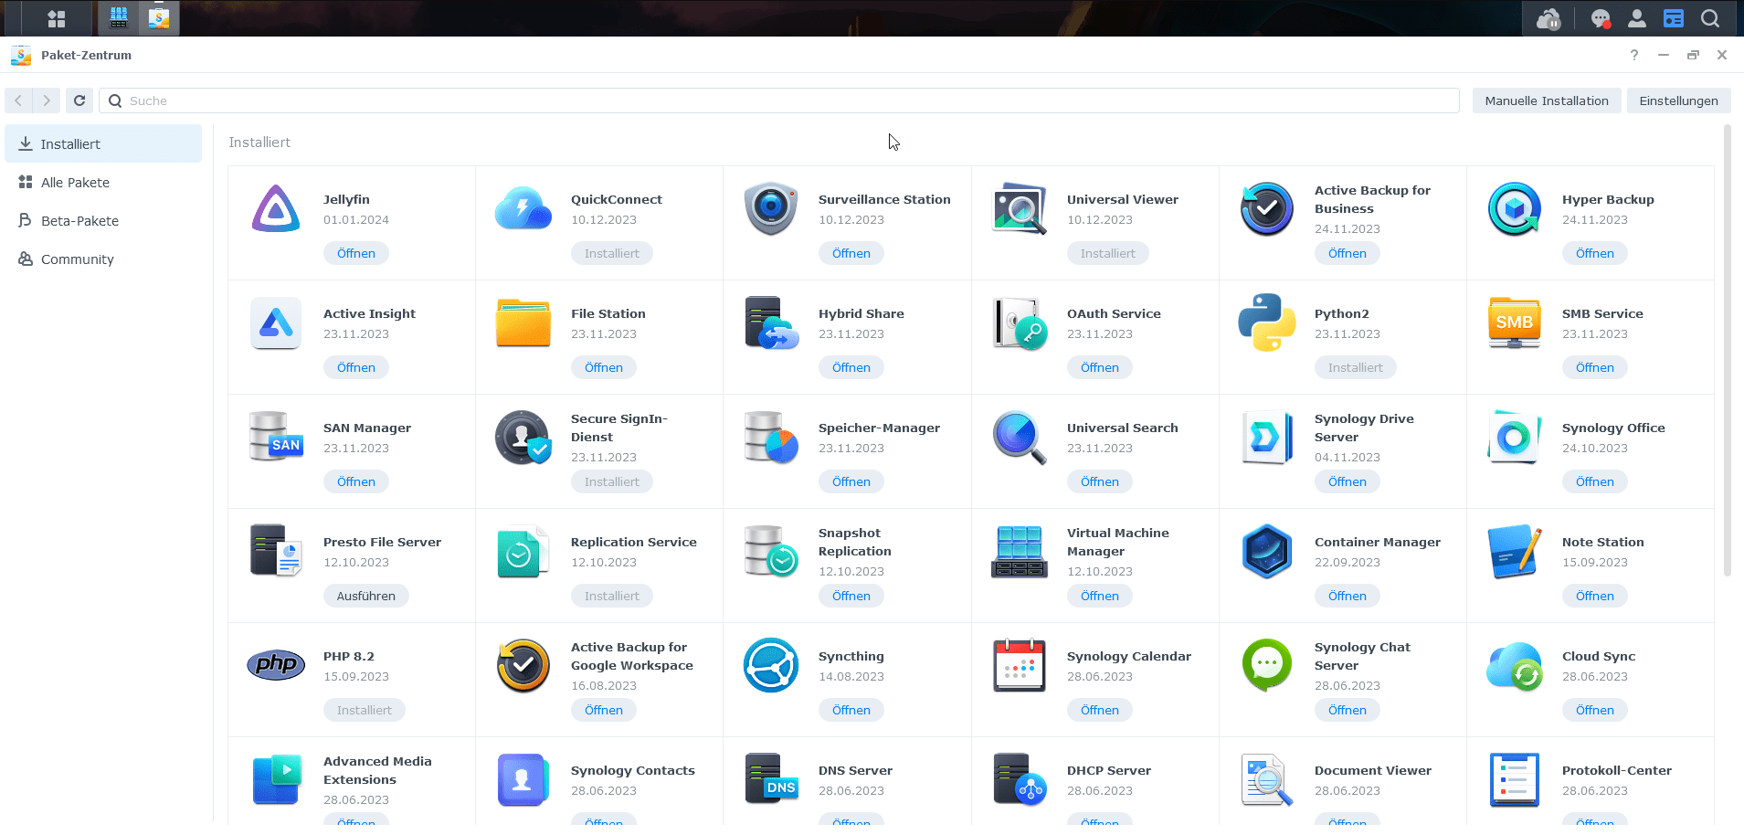Open the DSM main menu grid icon
Screen dimensions: 1744x835
pyautogui.click(x=57, y=18)
